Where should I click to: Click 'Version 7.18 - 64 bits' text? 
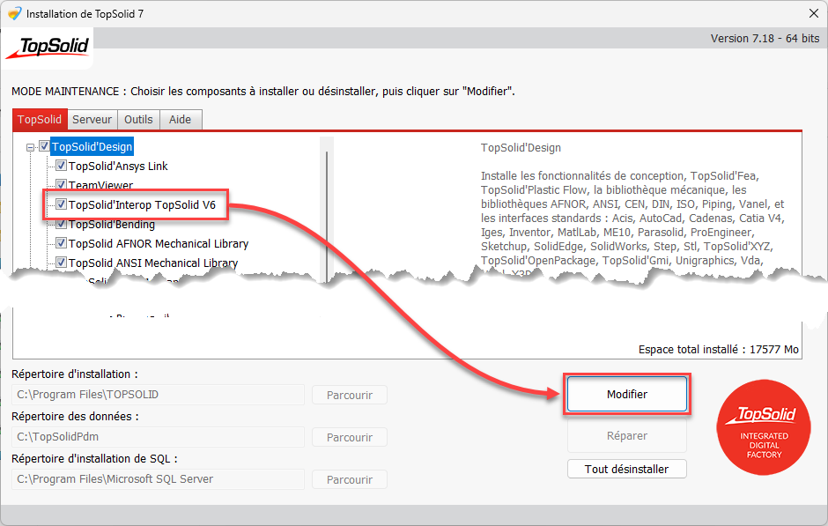765,39
